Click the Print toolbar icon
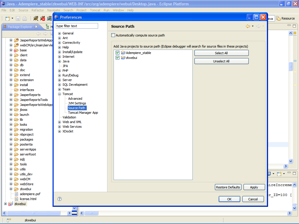This screenshot has width=299, height=224. coord(25,18)
